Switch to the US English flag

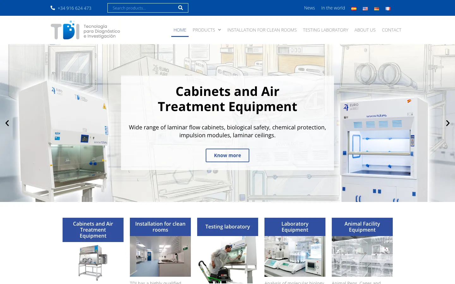pyautogui.click(x=365, y=9)
